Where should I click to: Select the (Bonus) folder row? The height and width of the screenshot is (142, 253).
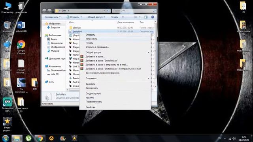click(111, 28)
